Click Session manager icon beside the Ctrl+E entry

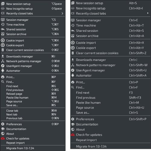click(73, 20)
